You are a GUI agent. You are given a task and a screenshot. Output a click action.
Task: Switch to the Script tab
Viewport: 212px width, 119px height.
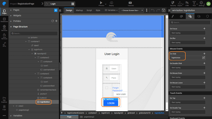tap(89, 10)
